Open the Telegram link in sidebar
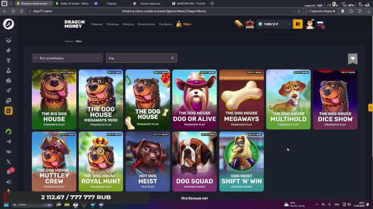The height and width of the screenshot is (209, 373). click(8, 142)
